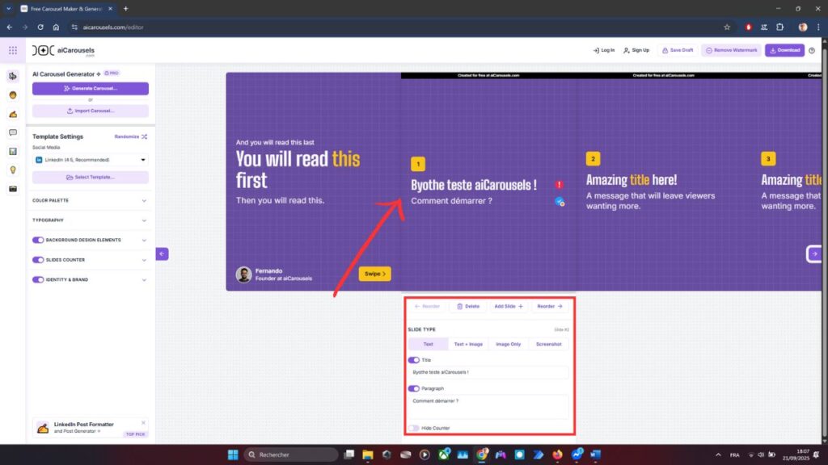Click the next-slide arrow on the canvas

[x=814, y=254]
